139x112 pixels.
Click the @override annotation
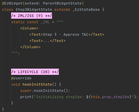pos(21,78)
